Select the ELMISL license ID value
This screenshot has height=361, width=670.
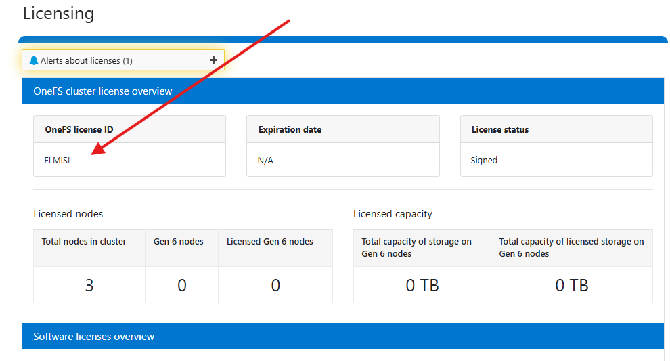pos(58,161)
